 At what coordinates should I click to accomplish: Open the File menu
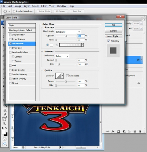(3, 6)
